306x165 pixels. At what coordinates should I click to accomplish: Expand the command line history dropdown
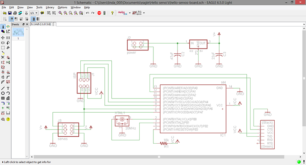click(x=304, y=24)
